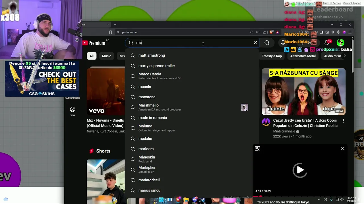Clear the YouTube search box text

point(255,42)
